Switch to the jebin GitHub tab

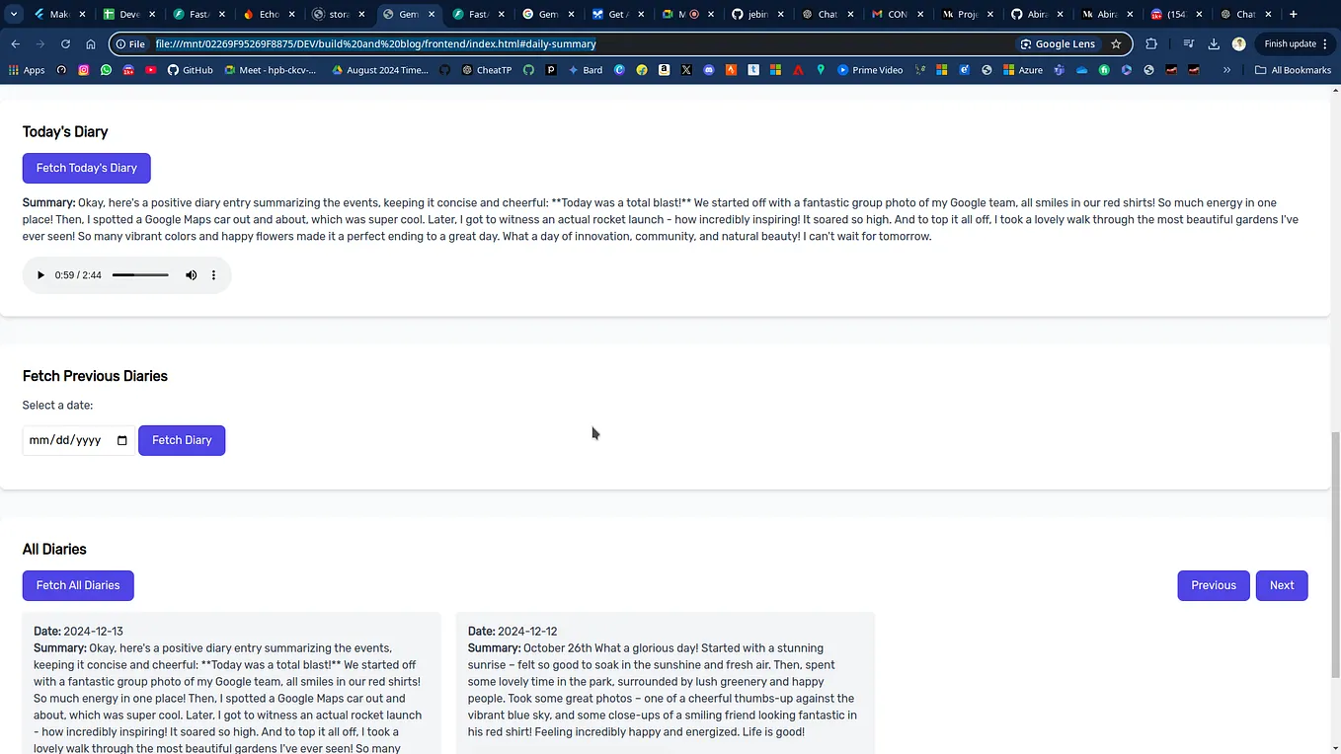coord(757,15)
